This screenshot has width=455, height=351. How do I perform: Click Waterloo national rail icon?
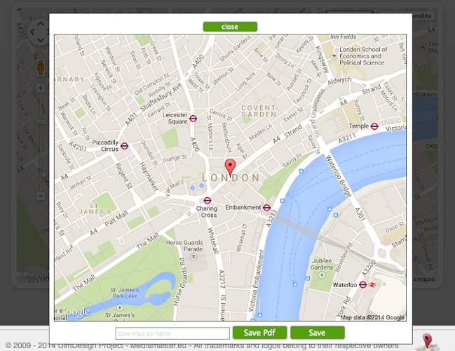[x=372, y=285]
